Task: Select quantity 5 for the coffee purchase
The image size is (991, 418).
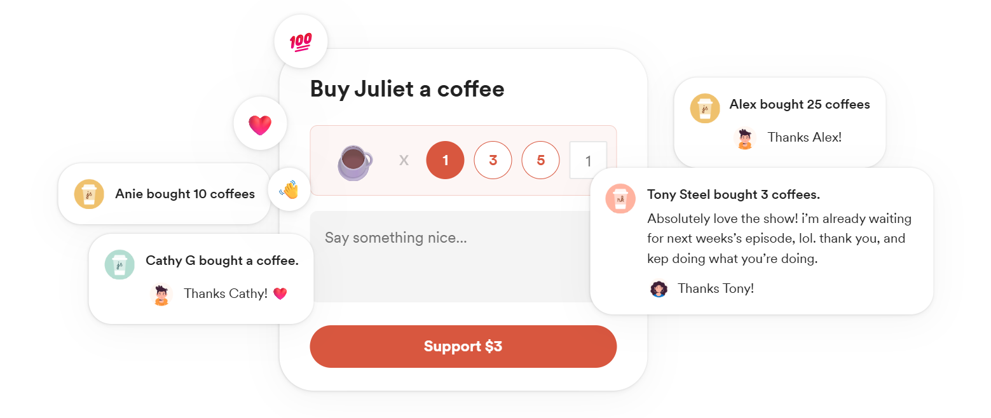Action: tap(540, 160)
